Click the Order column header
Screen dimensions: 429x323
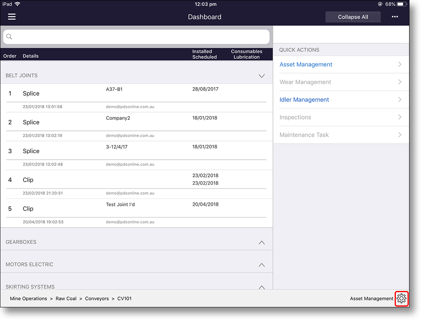10,56
